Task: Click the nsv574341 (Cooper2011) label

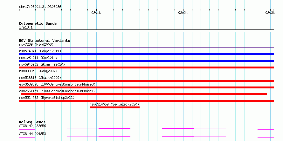Action: coord(40,51)
